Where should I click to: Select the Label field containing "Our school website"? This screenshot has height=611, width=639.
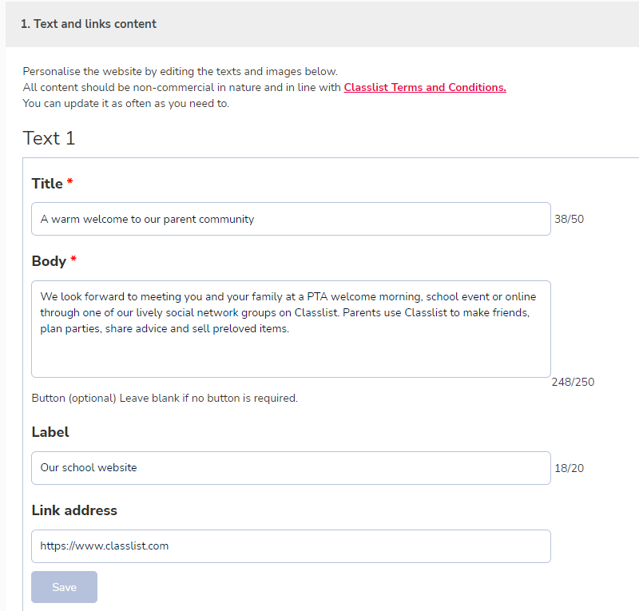tap(291, 468)
